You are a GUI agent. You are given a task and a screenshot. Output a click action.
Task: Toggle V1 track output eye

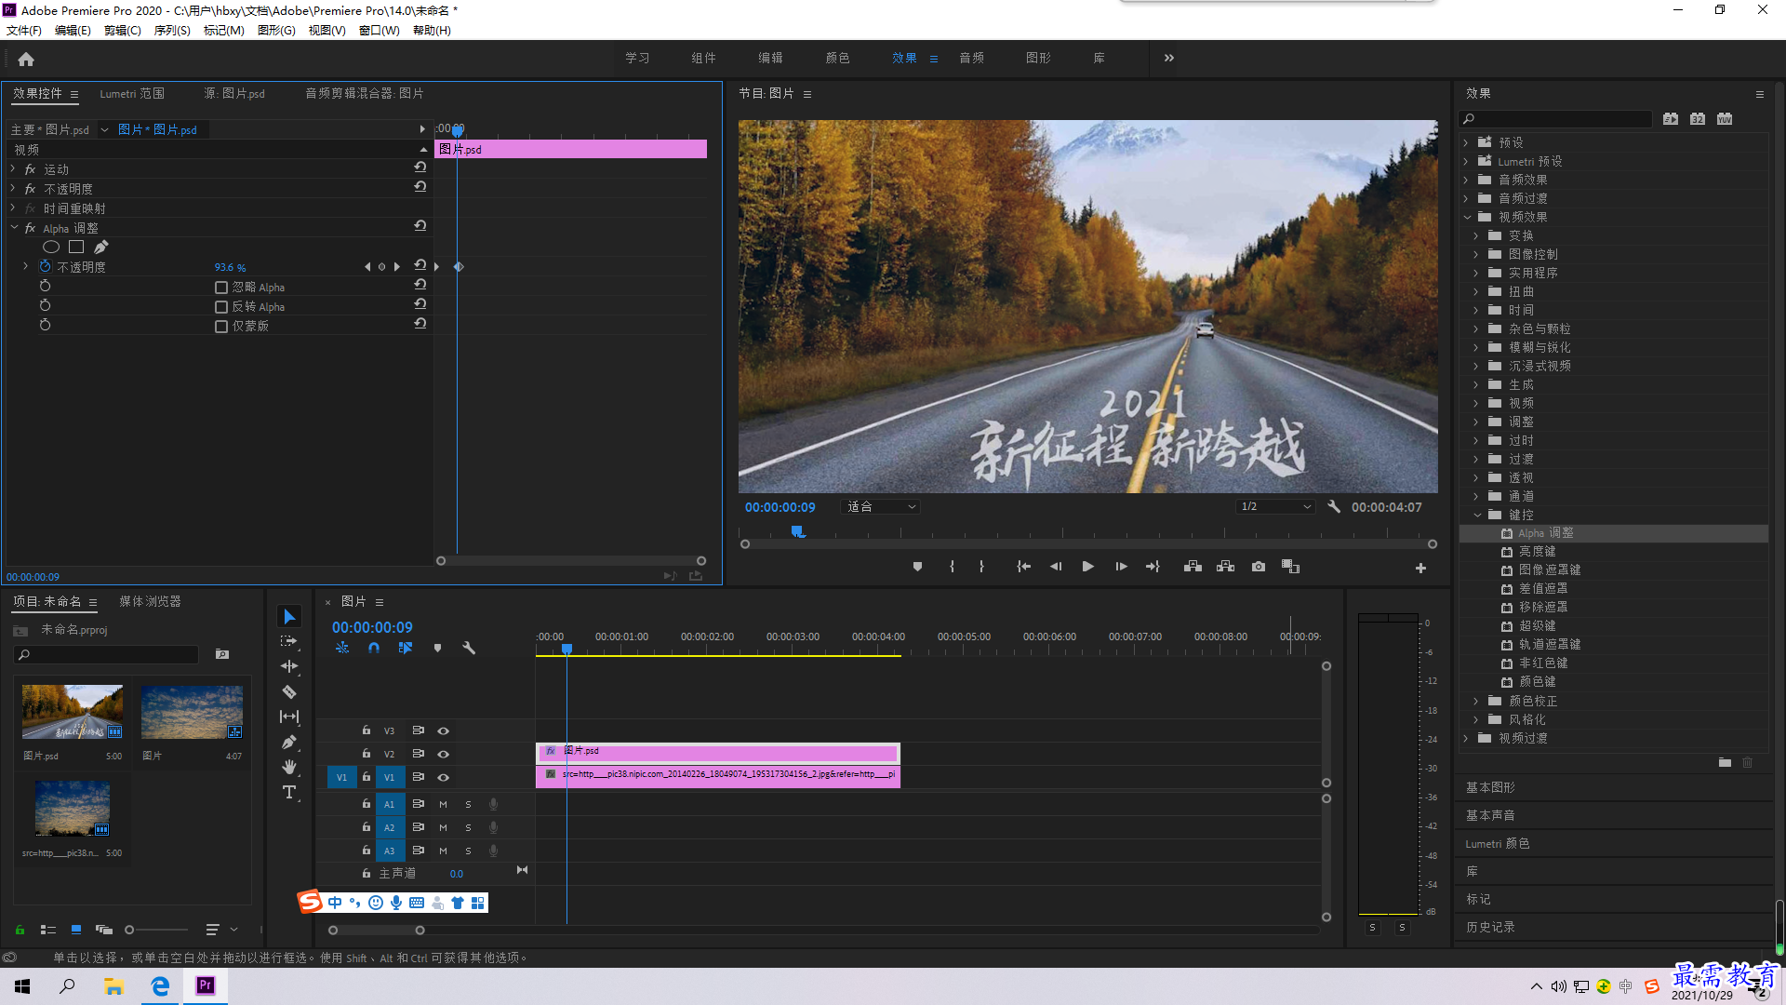point(444,777)
